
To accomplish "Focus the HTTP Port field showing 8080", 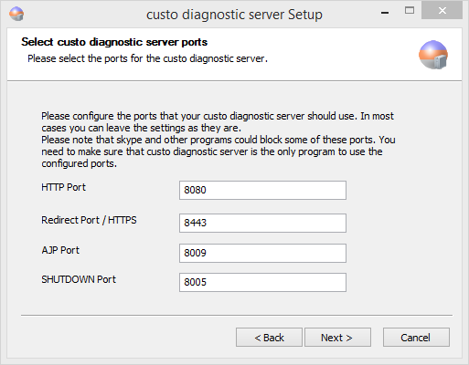I will click(x=262, y=190).
